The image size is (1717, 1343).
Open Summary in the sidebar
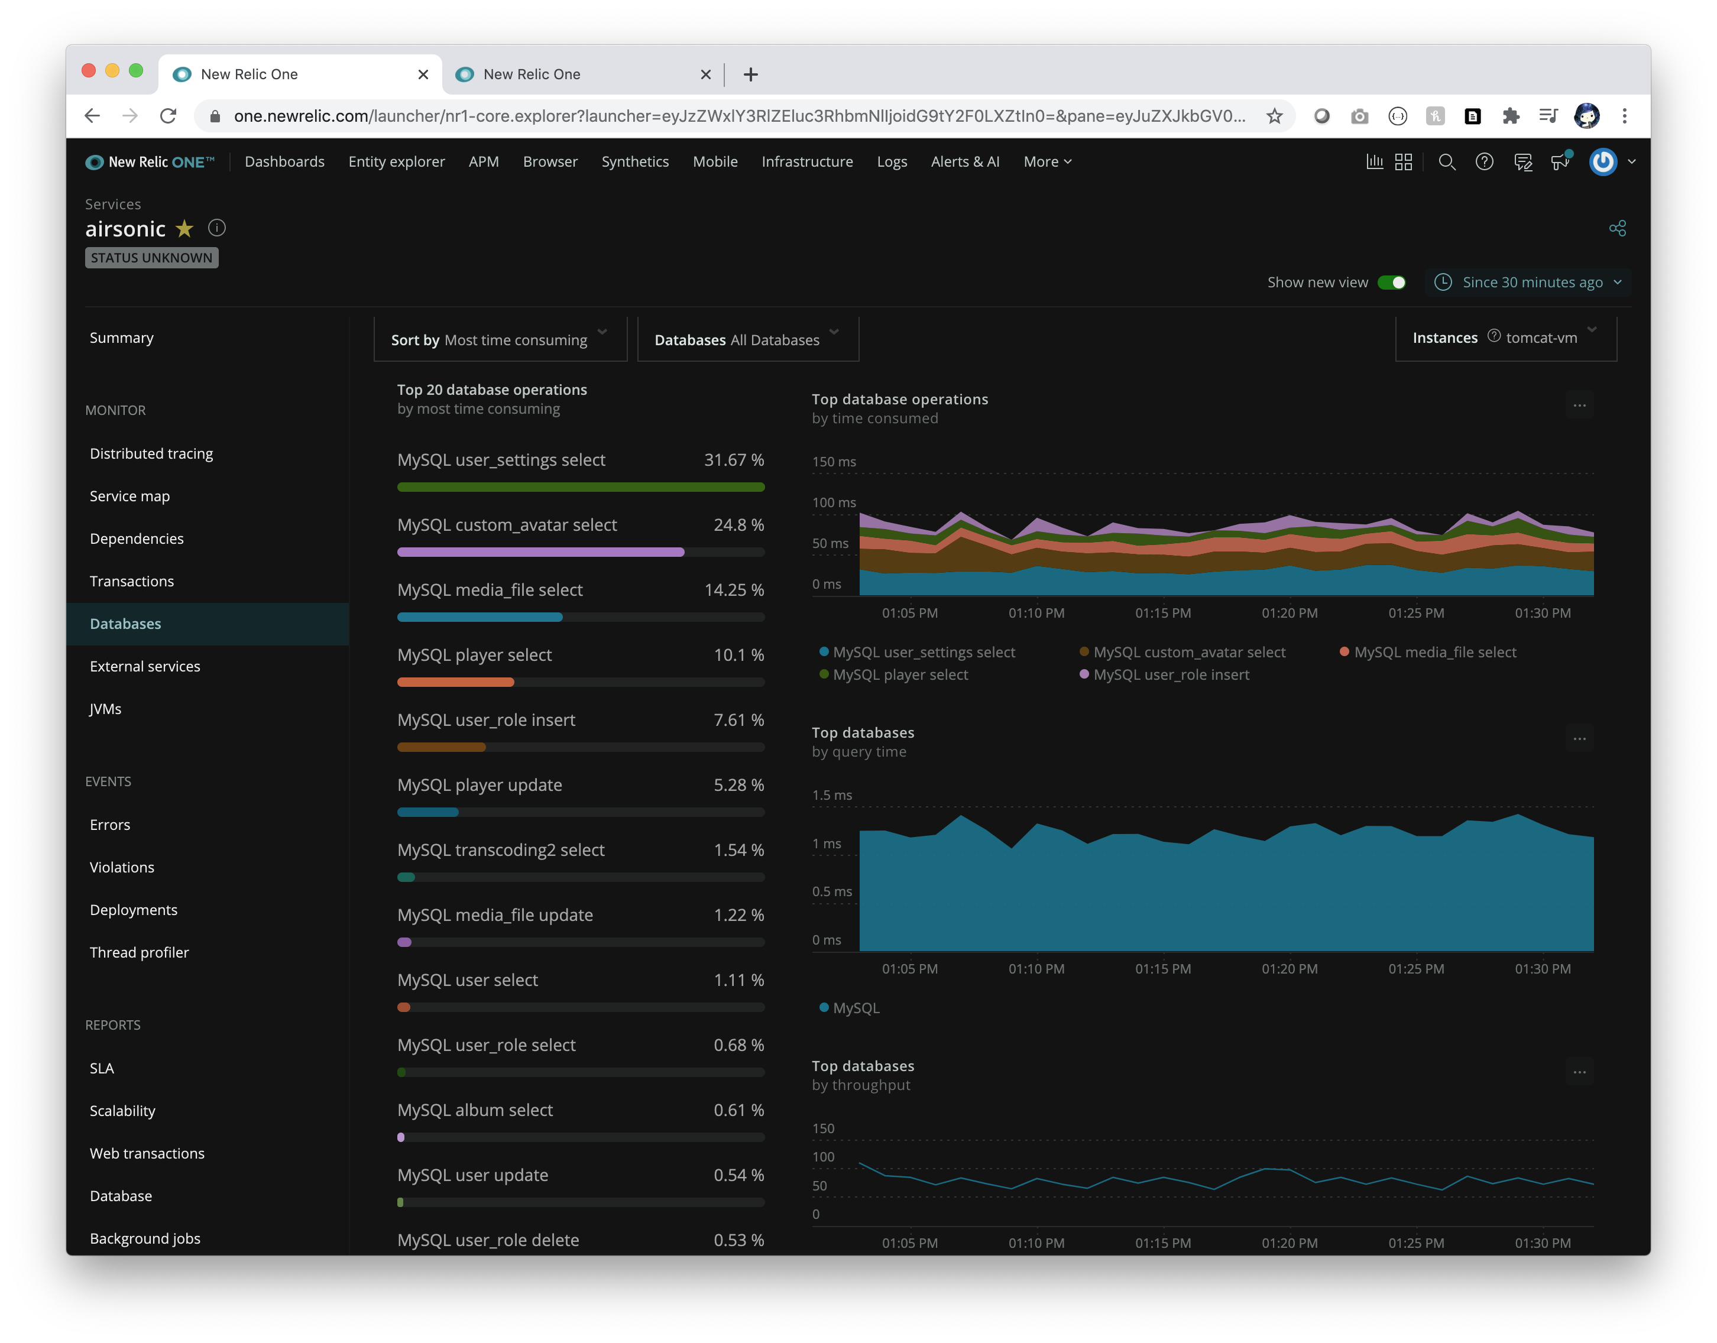click(x=122, y=338)
